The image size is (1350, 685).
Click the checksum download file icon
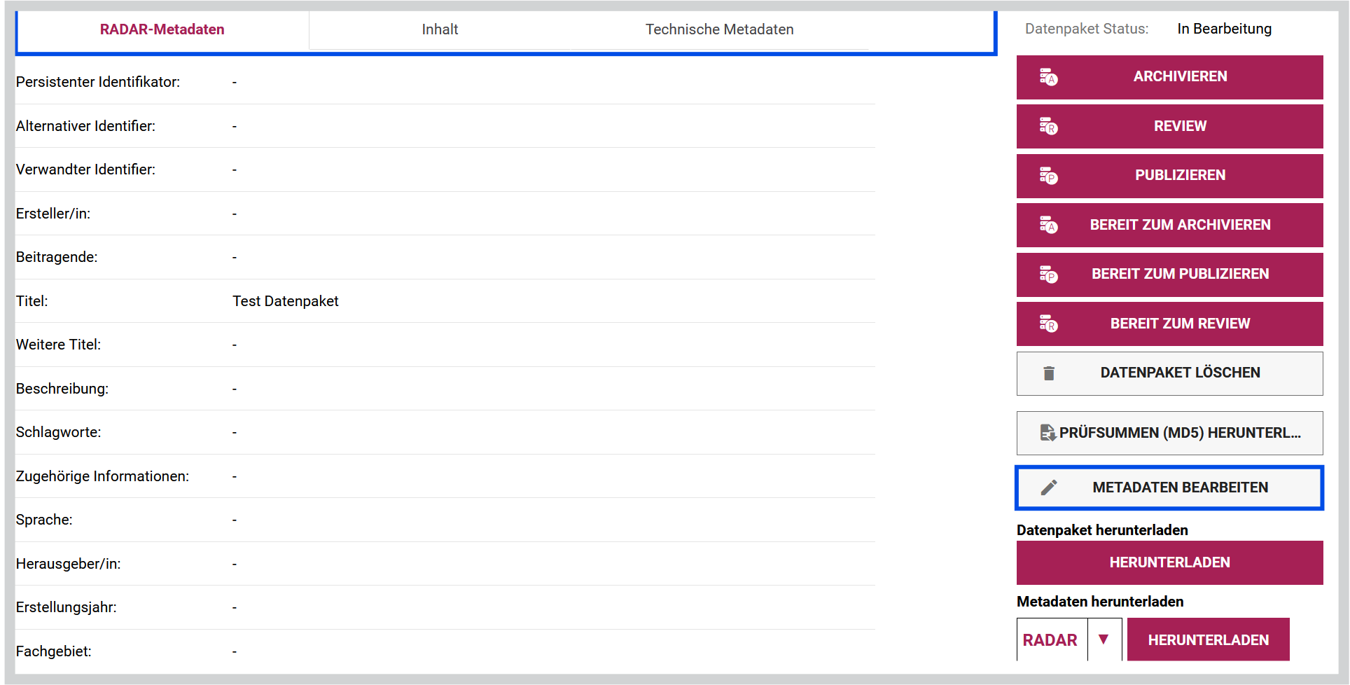[x=1048, y=433]
